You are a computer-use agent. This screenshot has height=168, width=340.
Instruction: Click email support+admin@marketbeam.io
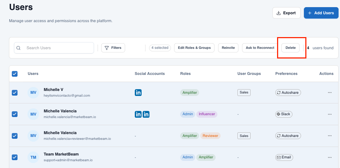click(68, 160)
